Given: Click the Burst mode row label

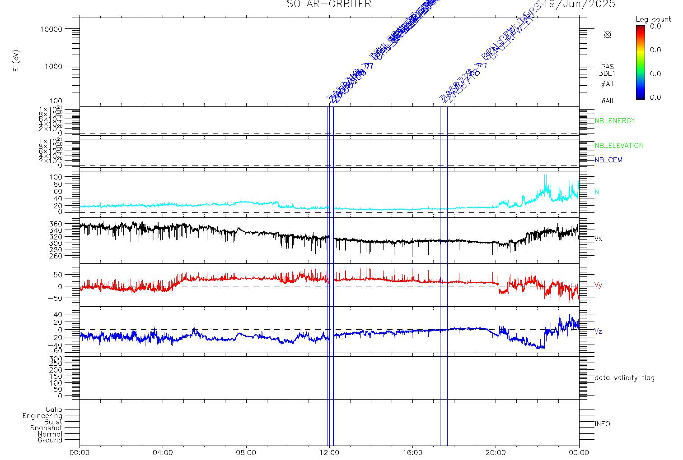Looking at the screenshot, I should coord(53,422).
